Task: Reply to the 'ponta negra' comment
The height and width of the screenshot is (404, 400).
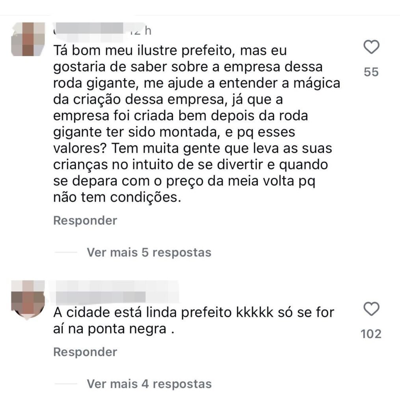Action: pos(85,352)
